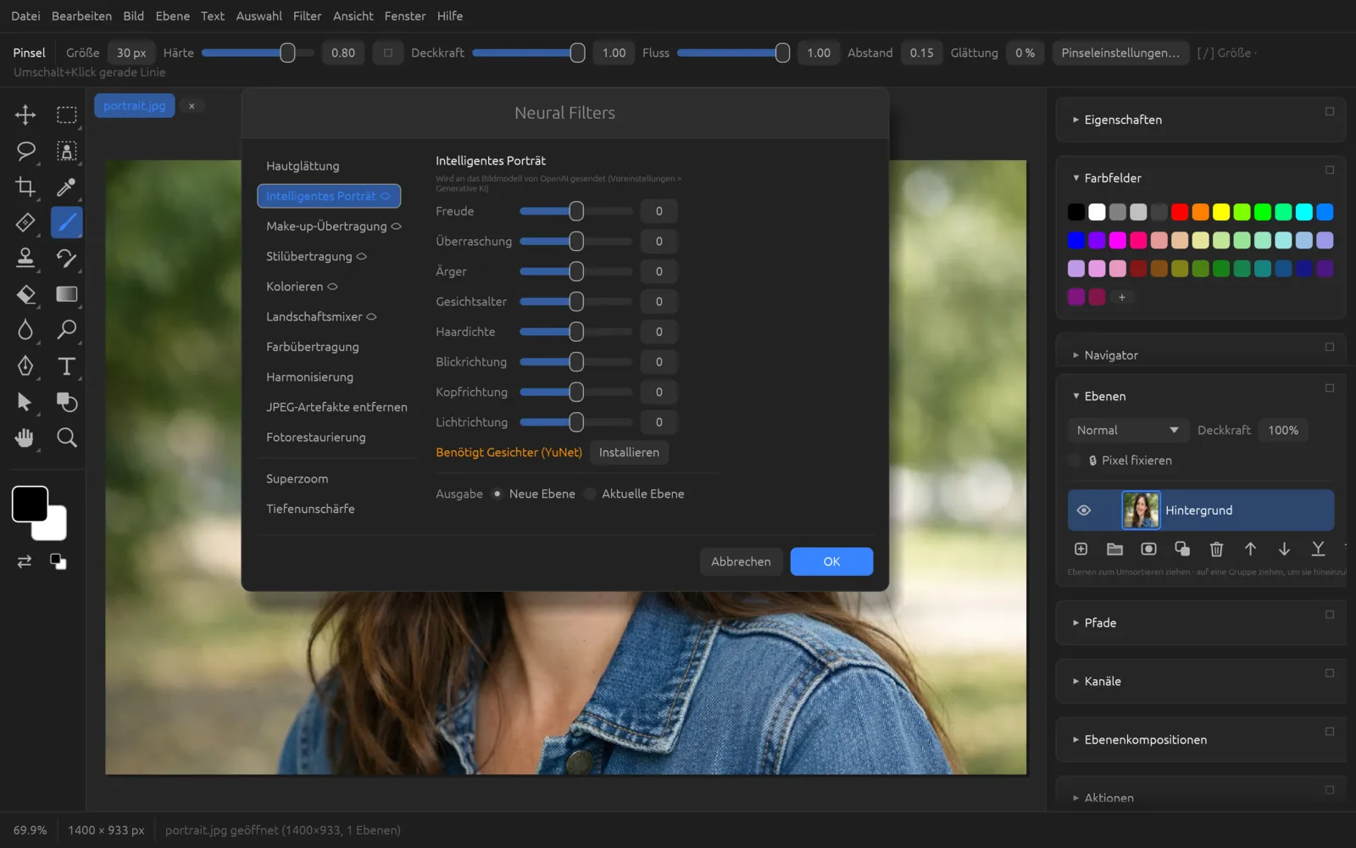
Task: Choose the Lasso tool
Action: tap(25, 151)
